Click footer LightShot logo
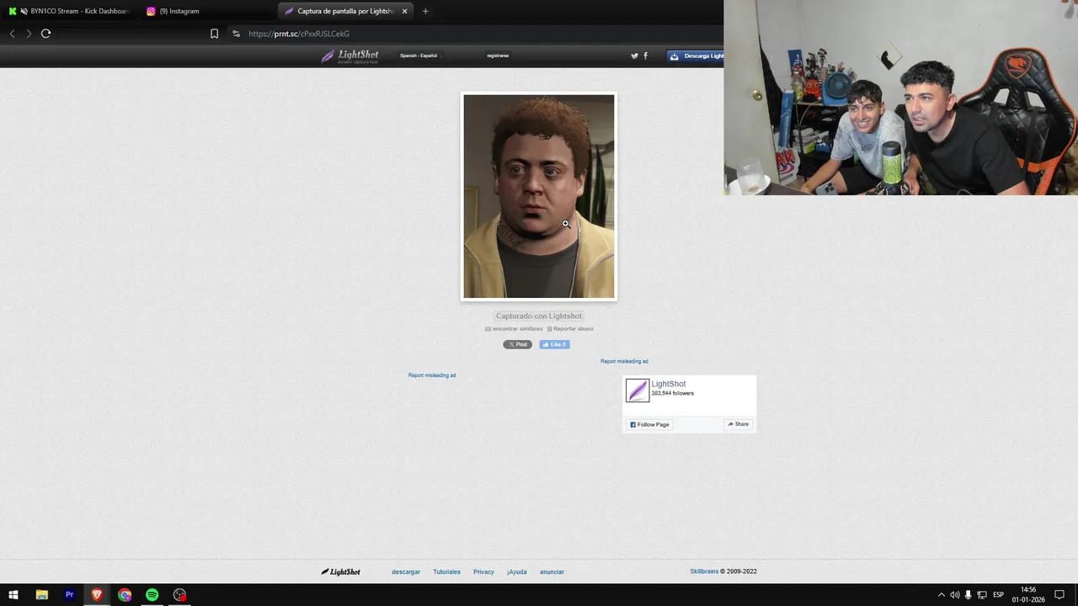Screen dimensions: 1078x606 click(341, 571)
